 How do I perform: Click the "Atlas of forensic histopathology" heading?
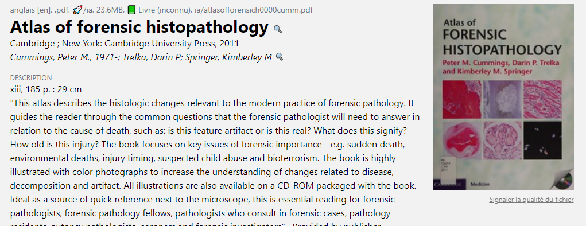139,28
